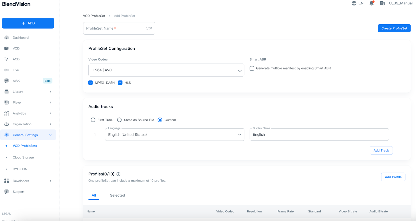Open Cloud Storage in sidebar
The height and width of the screenshot is (221, 416).
[x=23, y=157]
